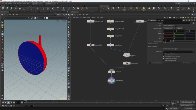Switch to the Rigid Bodies shelf tab
The width and height of the screenshot is (196, 110).
[131, 6]
